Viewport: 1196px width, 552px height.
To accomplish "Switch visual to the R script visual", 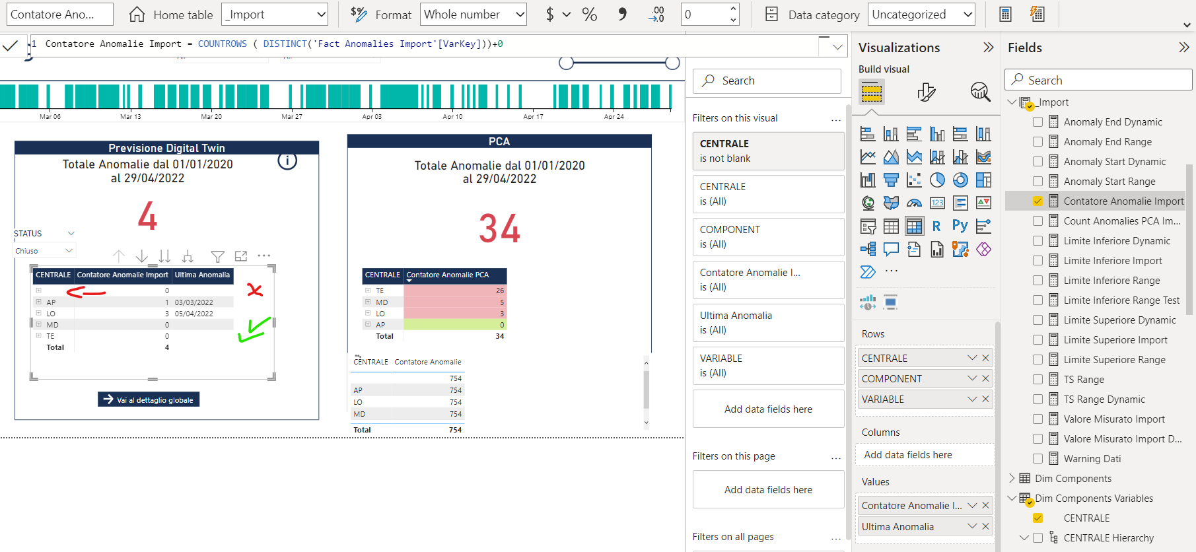I will tap(936, 226).
